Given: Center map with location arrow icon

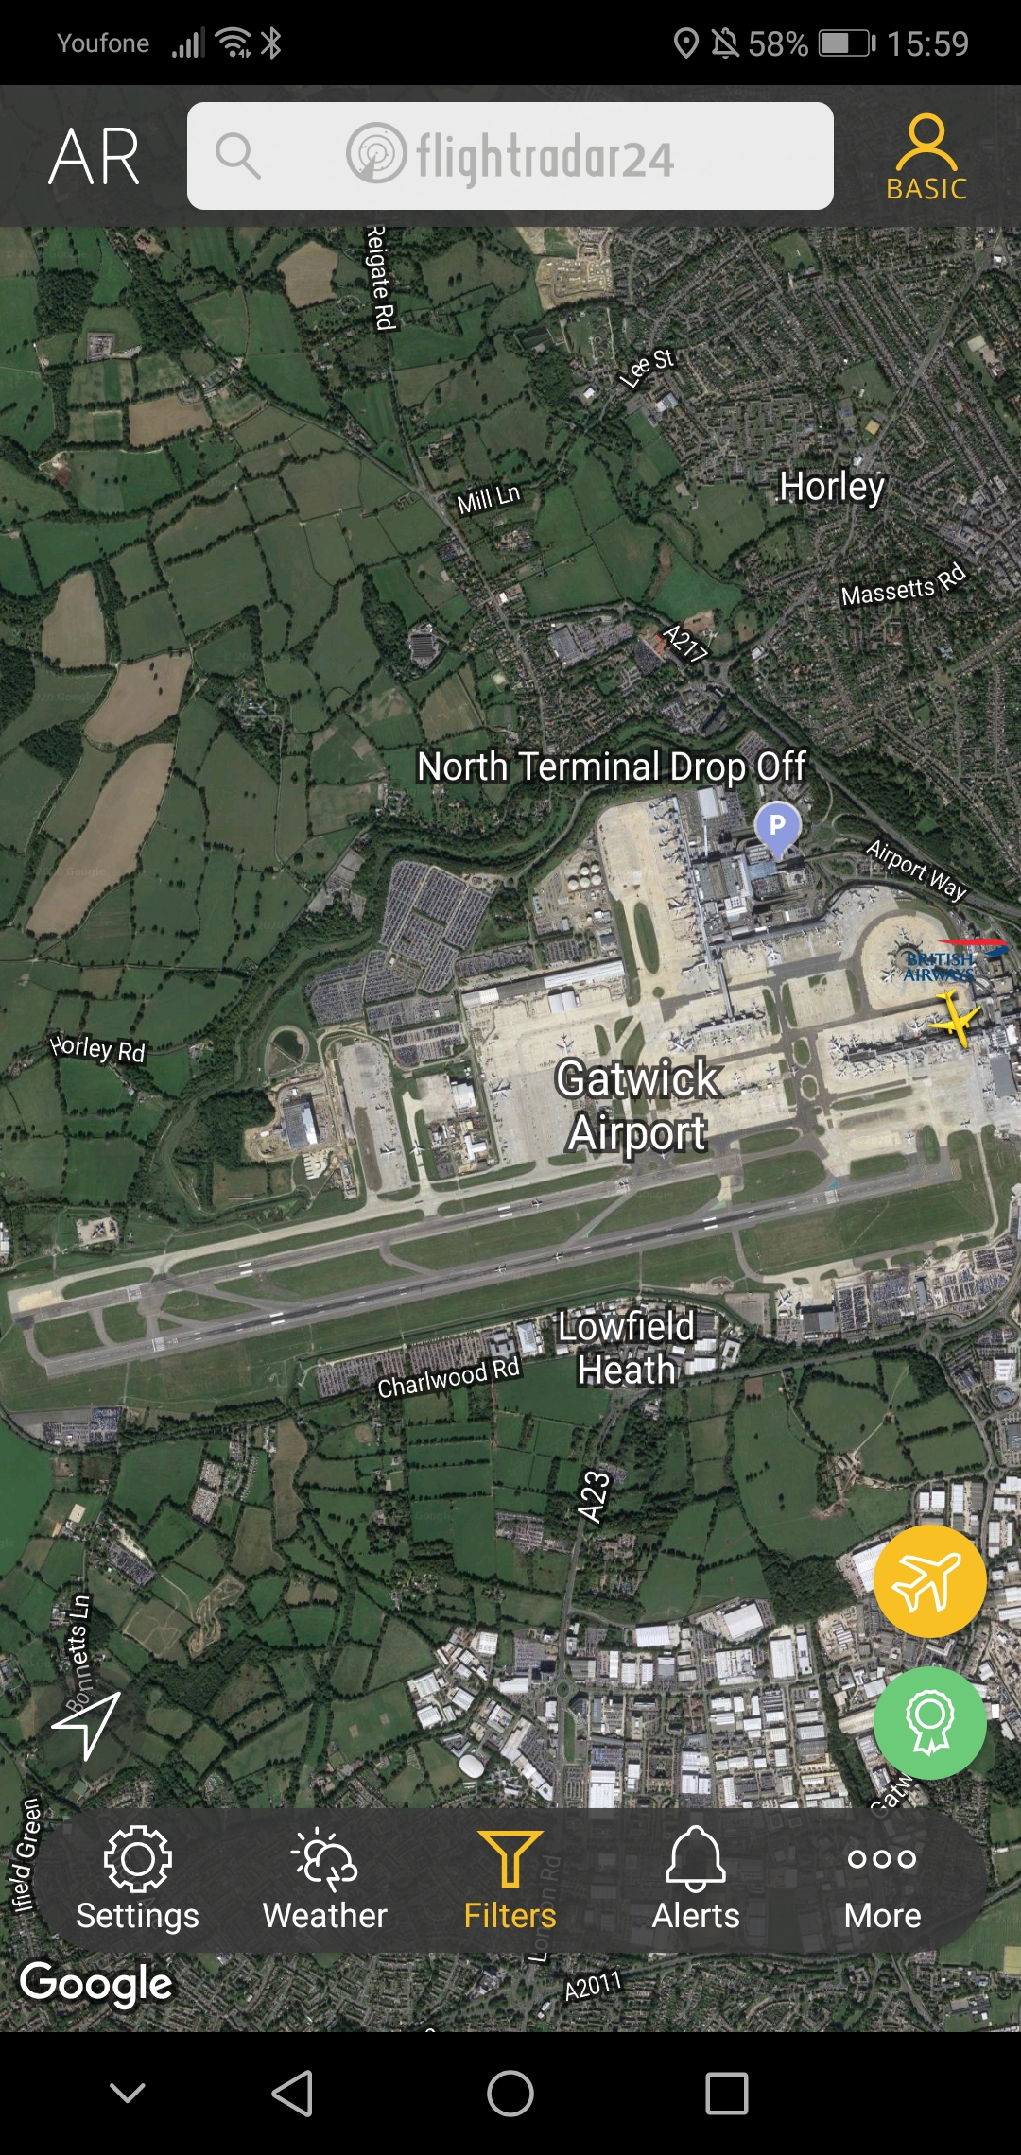Looking at the screenshot, I should point(86,1725).
